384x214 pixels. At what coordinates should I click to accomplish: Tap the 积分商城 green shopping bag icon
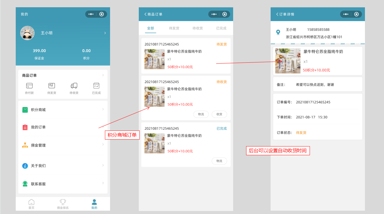tap(25, 110)
